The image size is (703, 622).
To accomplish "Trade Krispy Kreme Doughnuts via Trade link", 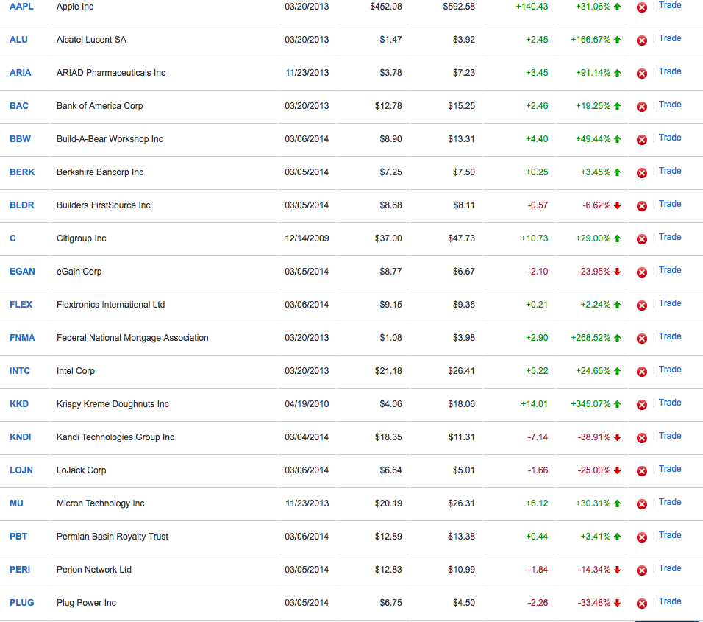I will [670, 403].
